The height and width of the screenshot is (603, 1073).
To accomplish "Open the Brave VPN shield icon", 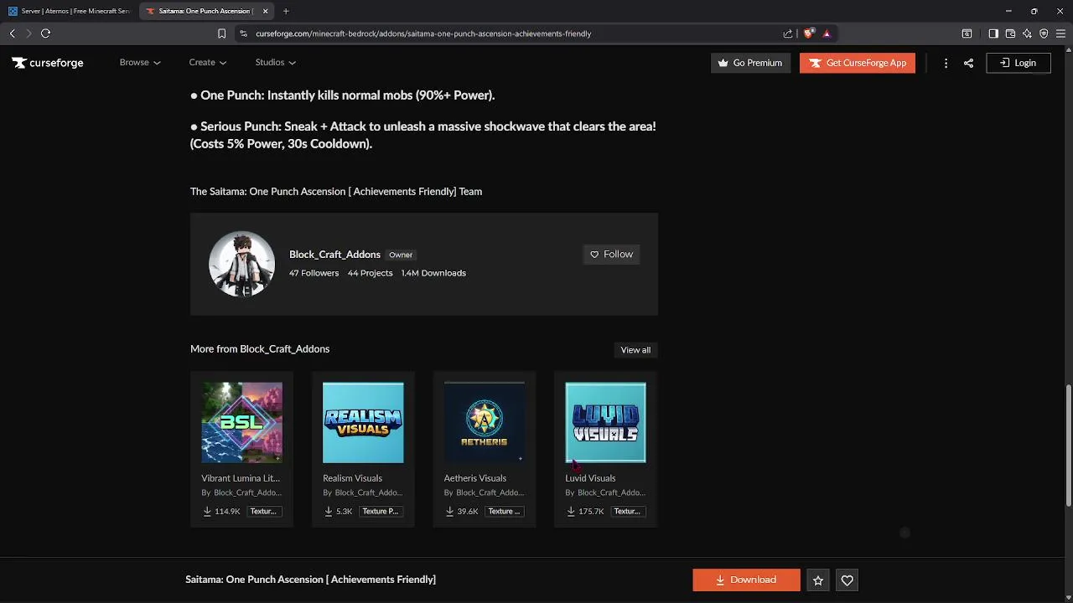I will point(1044,33).
